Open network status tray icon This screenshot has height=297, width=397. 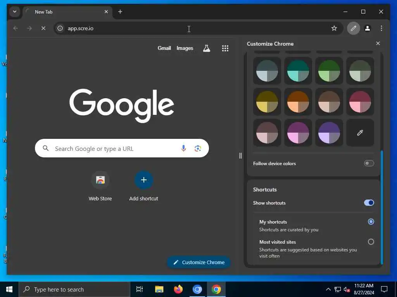click(x=338, y=289)
